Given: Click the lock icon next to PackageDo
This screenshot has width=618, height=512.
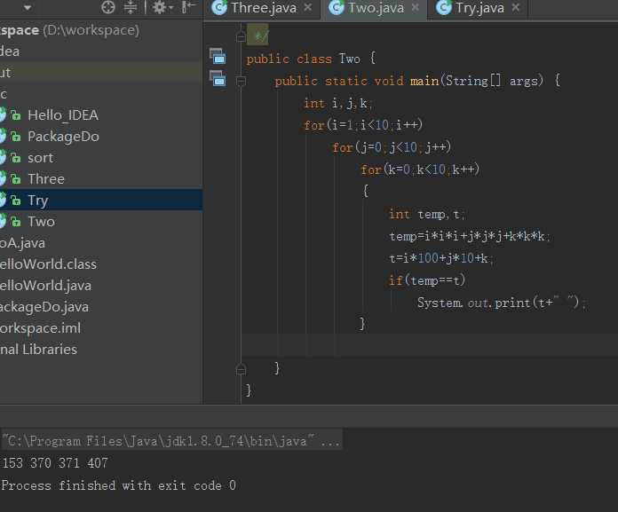Looking at the screenshot, I should tap(15, 137).
